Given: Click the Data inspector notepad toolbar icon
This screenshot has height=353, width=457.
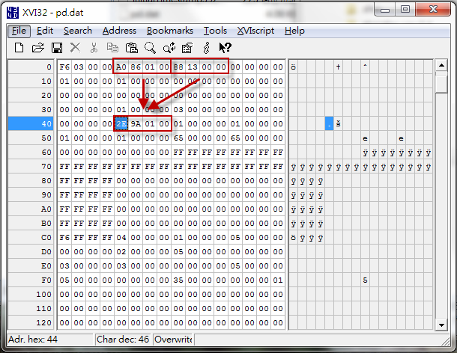Looking at the screenshot, I should pyautogui.click(x=187, y=47).
